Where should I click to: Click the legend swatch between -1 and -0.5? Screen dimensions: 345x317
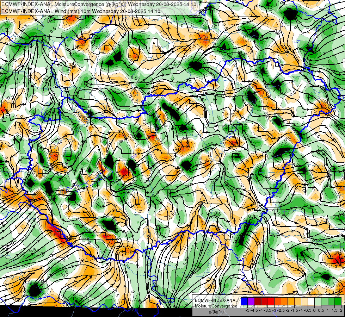tap(304, 302)
